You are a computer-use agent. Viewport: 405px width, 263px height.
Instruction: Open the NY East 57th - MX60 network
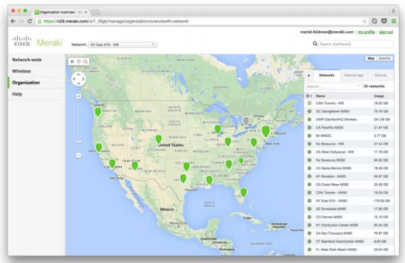[349, 201]
